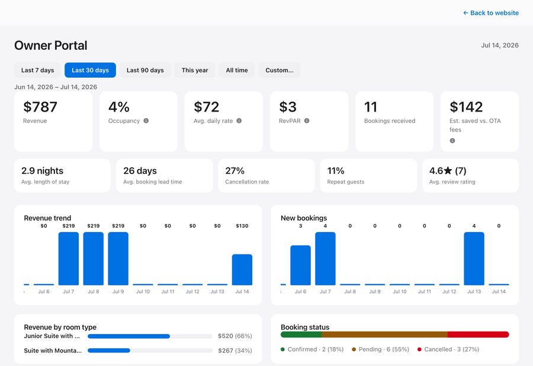Viewport: 533px width, 366px height.
Task: Click the Suite with Mounta... revenue progress bar
Action: tap(150, 351)
